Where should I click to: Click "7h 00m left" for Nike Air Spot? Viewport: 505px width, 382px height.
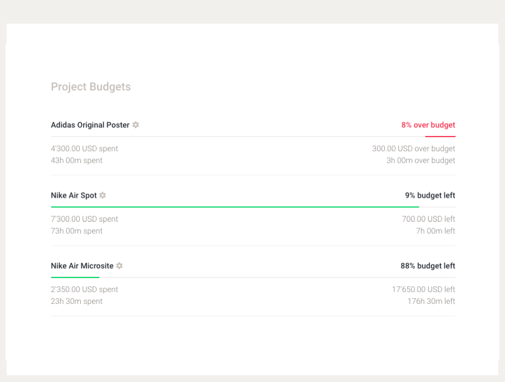pyautogui.click(x=435, y=230)
